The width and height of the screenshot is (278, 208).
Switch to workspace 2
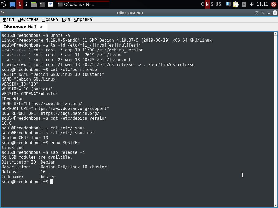click(26, 4)
